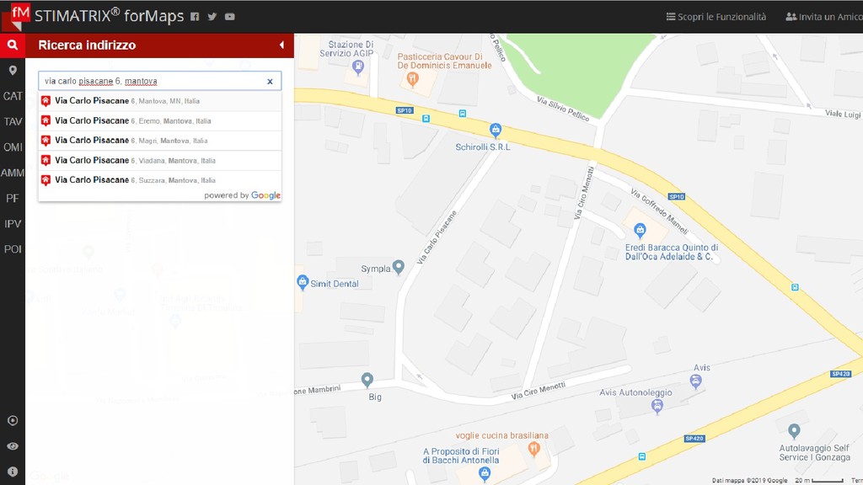Click the Big map pin
This screenshot has width=863, height=485.
pyautogui.click(x=367, y=380)
